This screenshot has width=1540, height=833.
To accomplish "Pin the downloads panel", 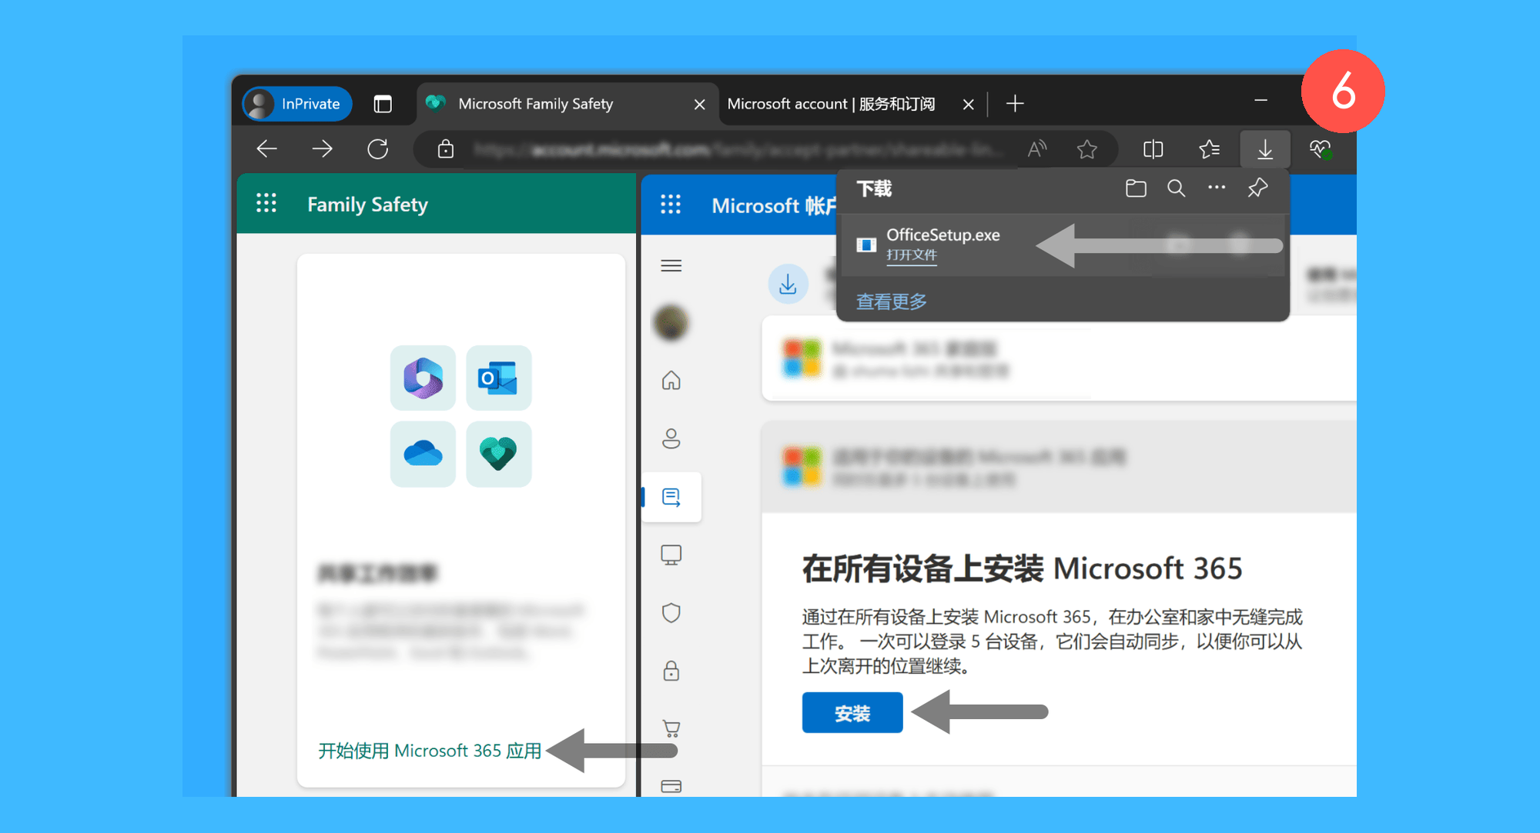I will pos(1257,188).
